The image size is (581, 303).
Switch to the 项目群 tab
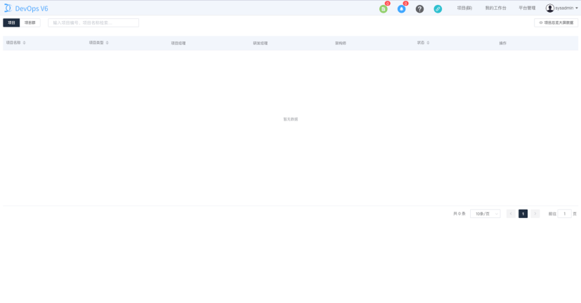click(x=30, y=22)
